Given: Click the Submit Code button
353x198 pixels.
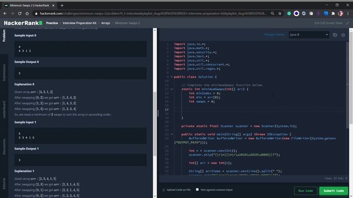Looking at the screenshot, I should (334, 191).
